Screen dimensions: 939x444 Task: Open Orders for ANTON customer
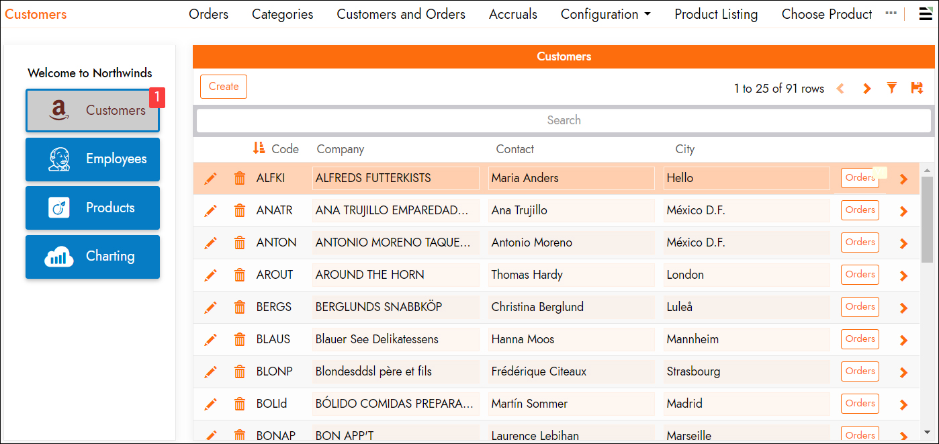(x=860, y=242)
